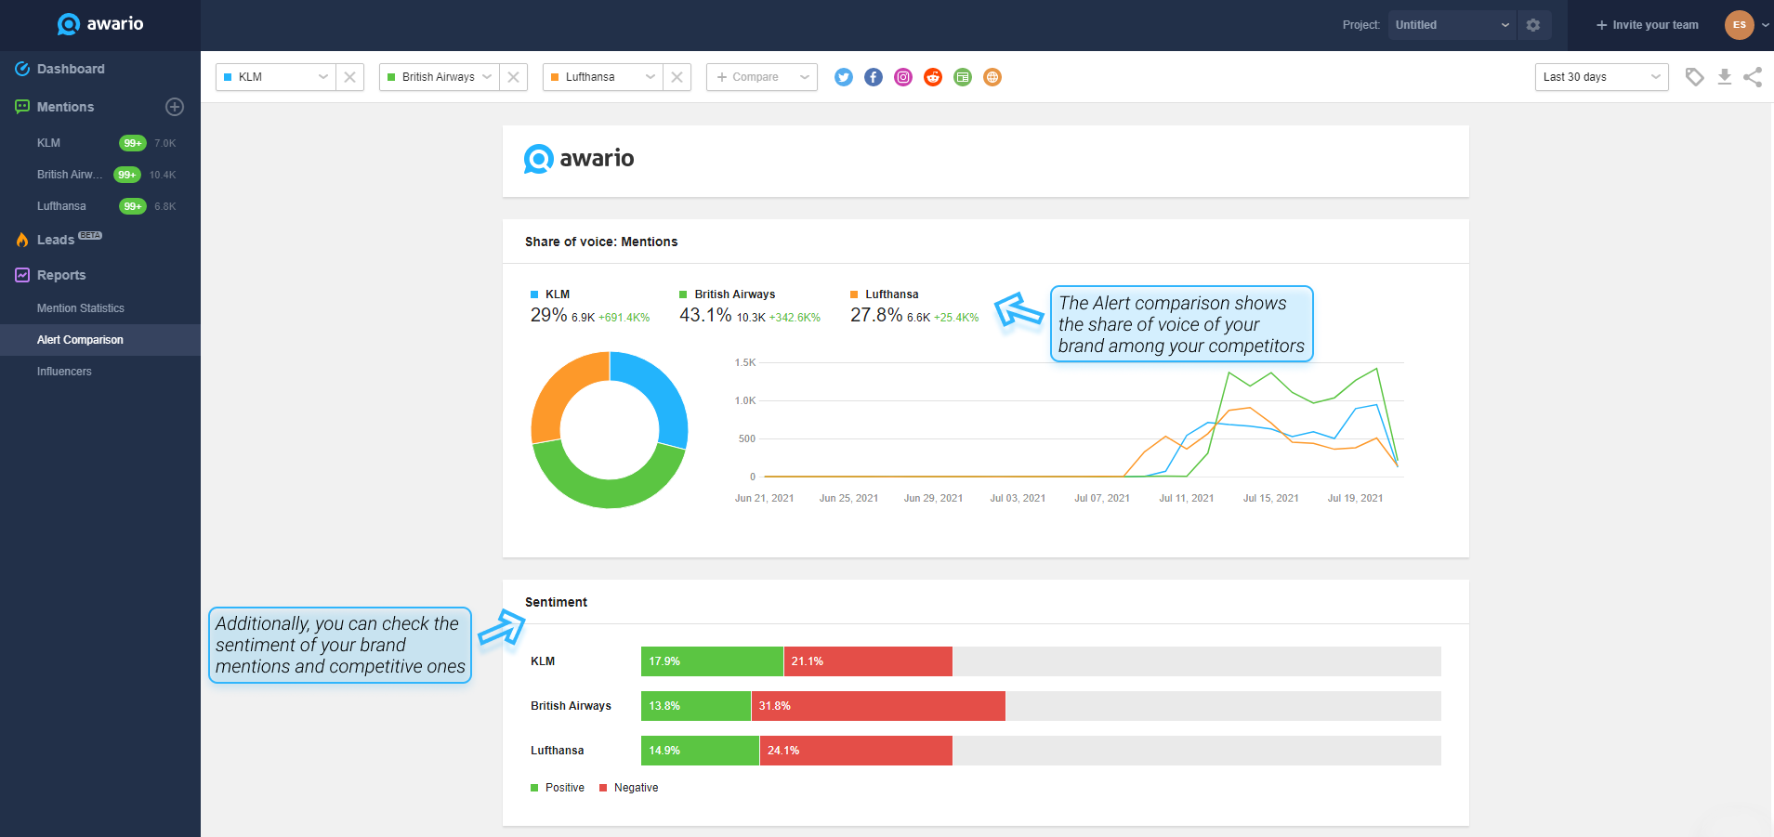Click Lufthansa's negative 24.1% bar

click(856, 751)
